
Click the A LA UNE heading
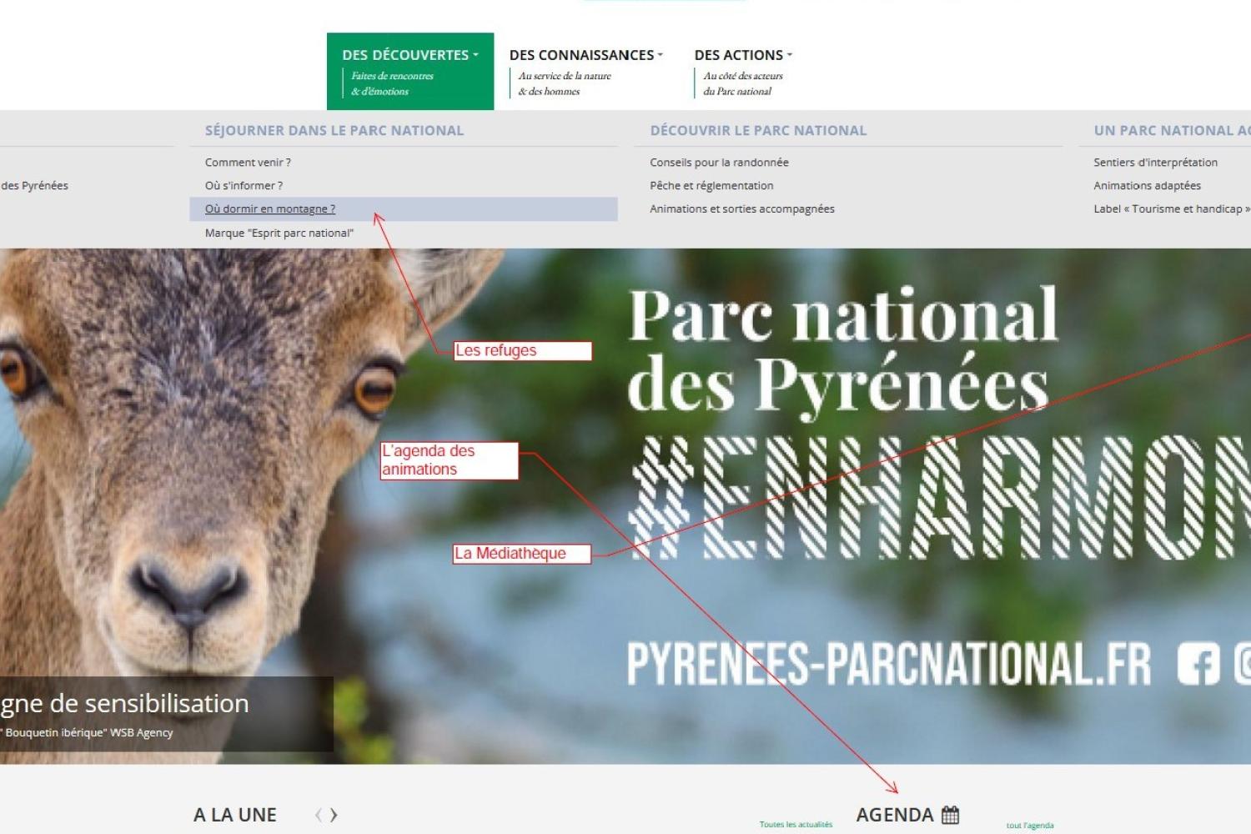(x=235, y=816)
